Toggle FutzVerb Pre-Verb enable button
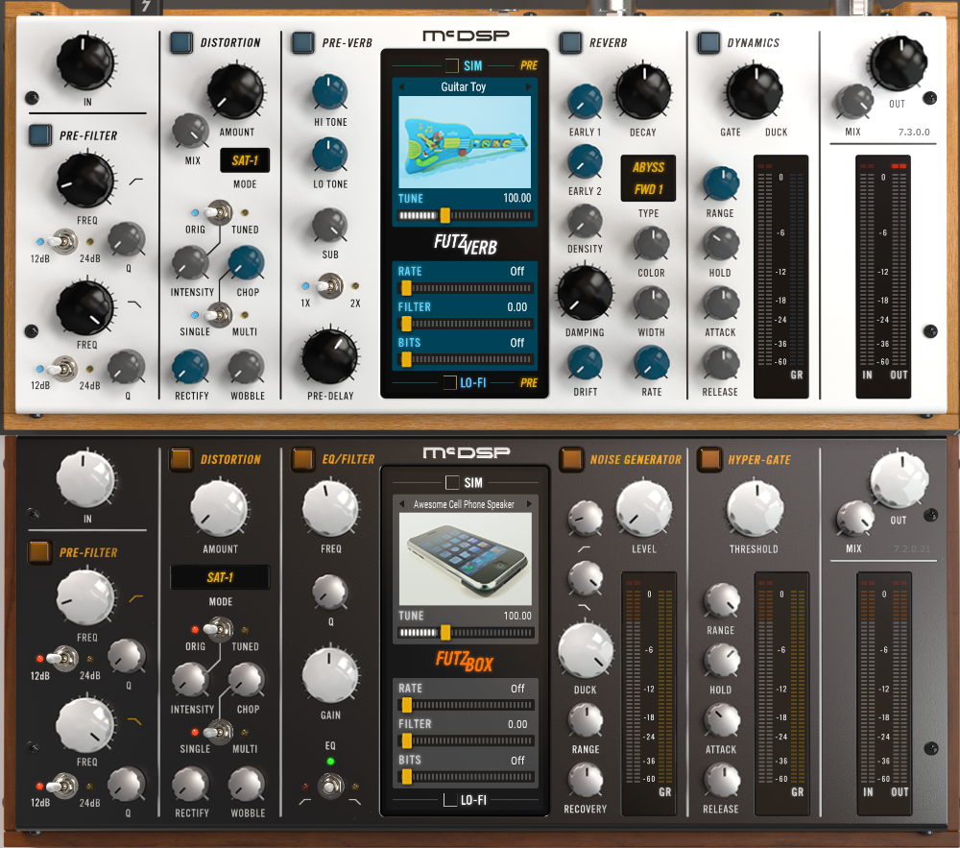The width and height of the screenshot is (960, 848). tap(303, 43)
